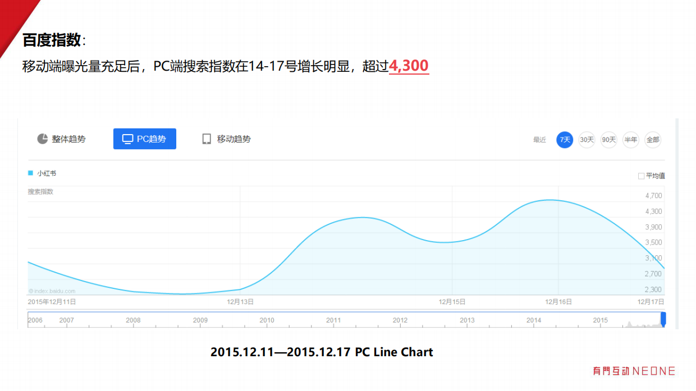Choose the 90天 range option
The image size is (696, 391).
608,140
